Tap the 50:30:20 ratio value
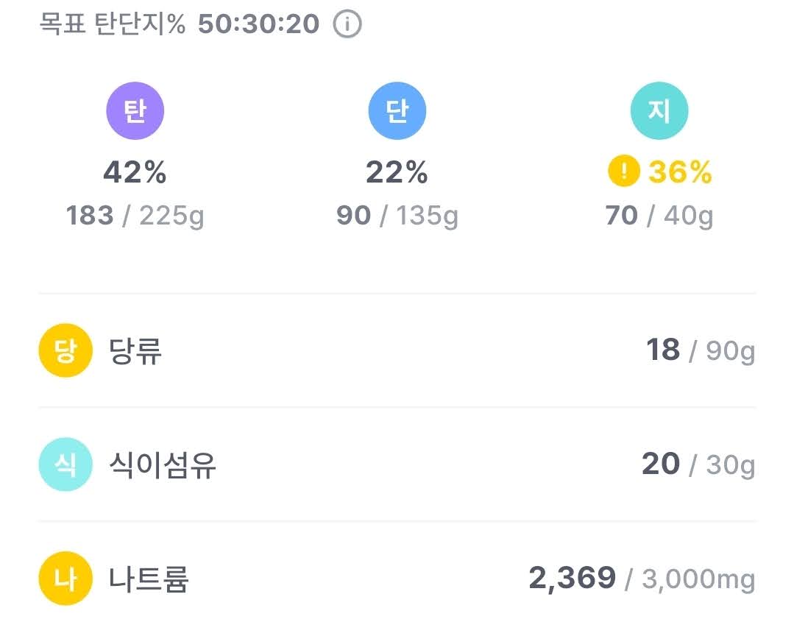This screenshot has height=622, width=794. [x=259, y=24]
